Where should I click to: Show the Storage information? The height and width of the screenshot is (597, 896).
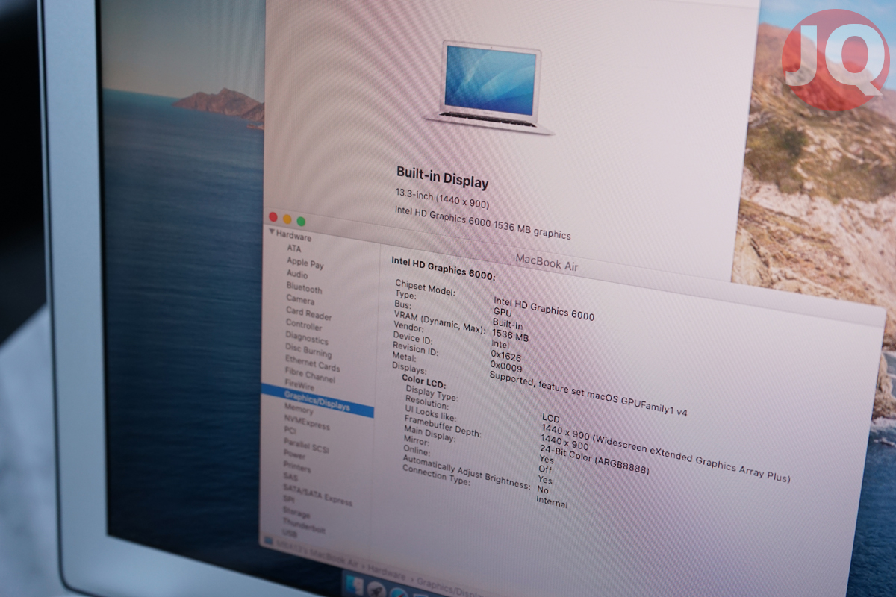point(296,513)
